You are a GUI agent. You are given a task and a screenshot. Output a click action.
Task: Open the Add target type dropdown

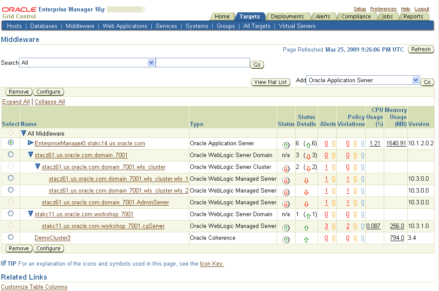tap(415, 80)
